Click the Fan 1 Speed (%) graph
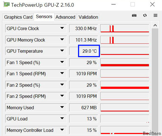The height and width of the screenshot is (136, 162). pyautogui.click(x=124, y=62)
